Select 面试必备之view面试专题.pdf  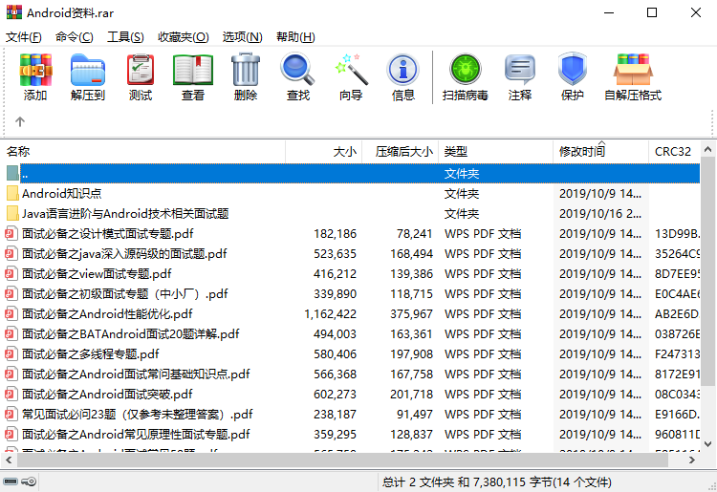pyautogui.click(x=97, y=274)
